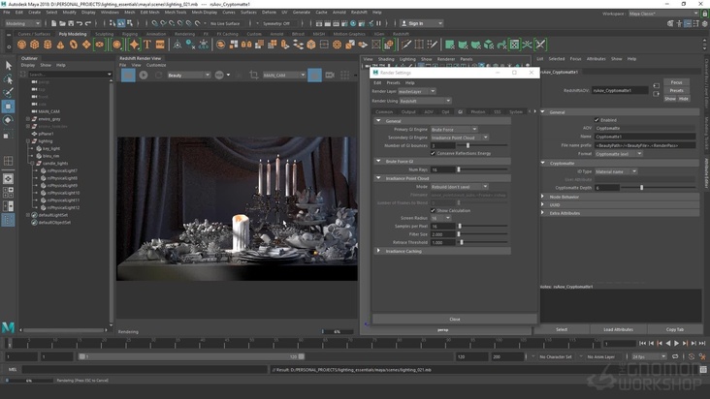Choose the Lasso Select tool
Viewport: 710px width, 399px height.
click(x=8, y=79)
